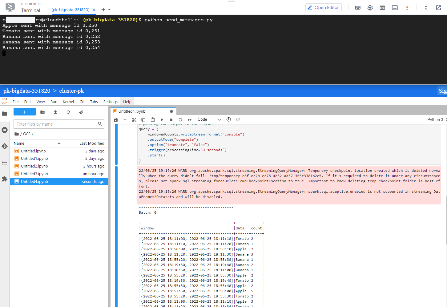The height and width of the screenshot is (307, 447).
Task: Upload files using the upload arrow icon
Action: (x=55, y=112)
